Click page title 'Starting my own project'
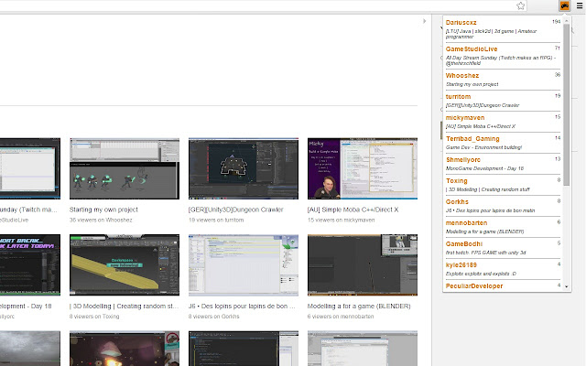Viewport: 586px width, 366px height. (x=103, y=210)
